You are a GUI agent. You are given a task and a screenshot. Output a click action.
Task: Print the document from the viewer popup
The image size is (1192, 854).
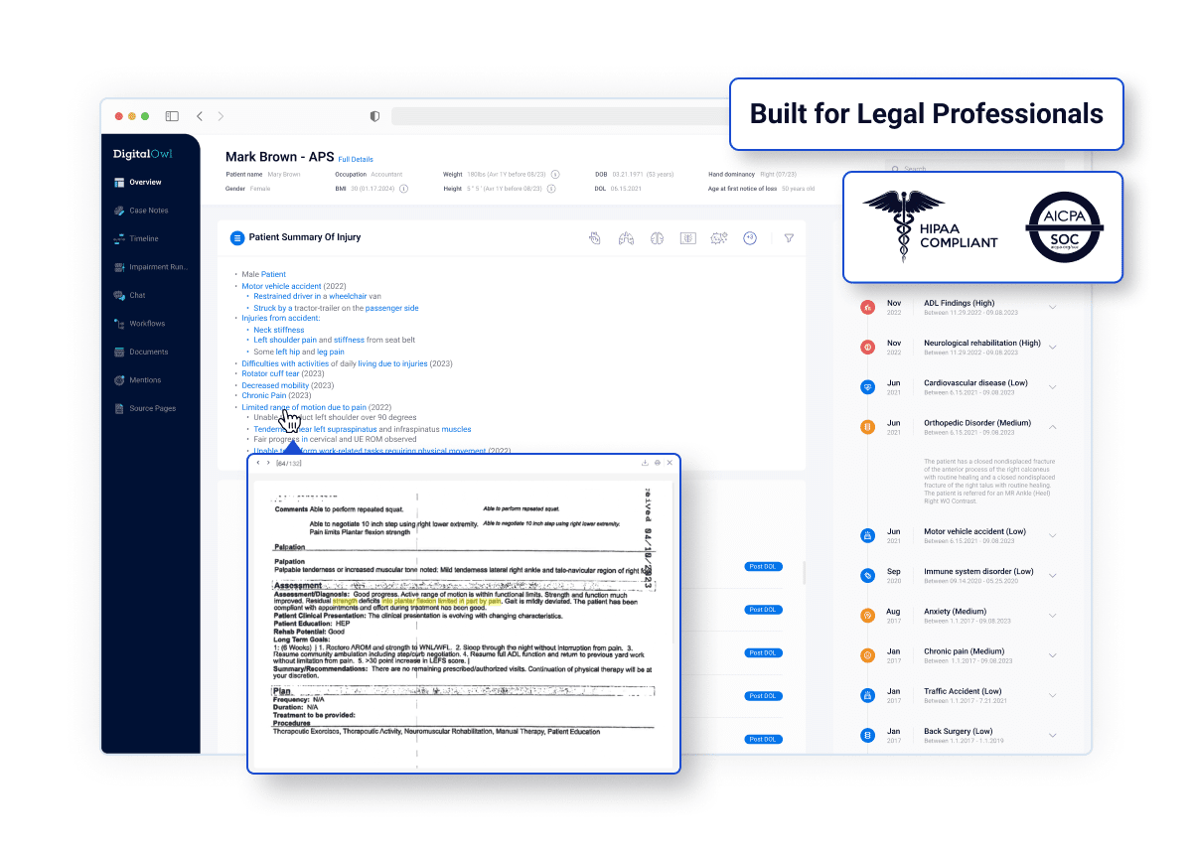(657, 463)
